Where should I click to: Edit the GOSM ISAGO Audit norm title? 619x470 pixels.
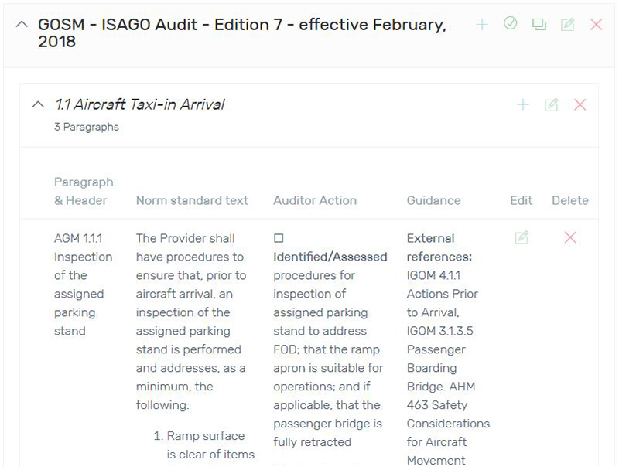pyautogui.click(x=567, y=25)
